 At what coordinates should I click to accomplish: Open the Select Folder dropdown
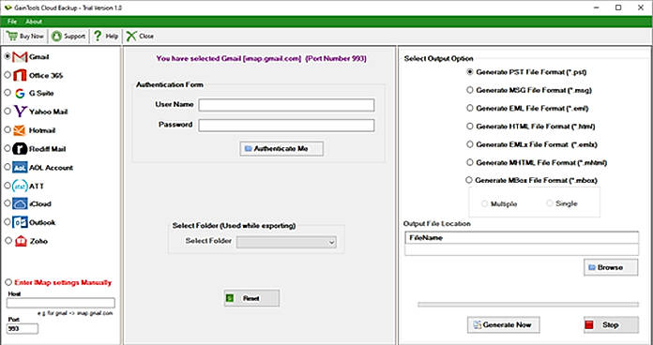286,242
